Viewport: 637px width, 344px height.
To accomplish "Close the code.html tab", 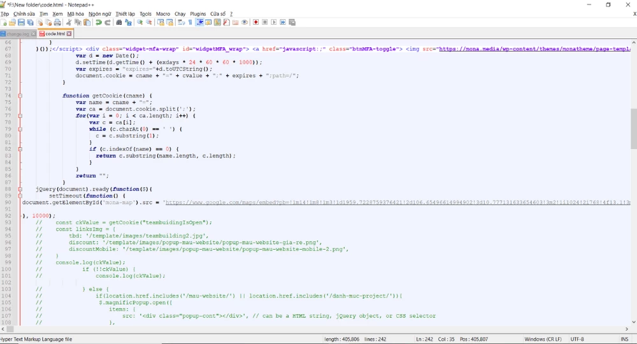I will pyautogui.click(x=69, y=34).
